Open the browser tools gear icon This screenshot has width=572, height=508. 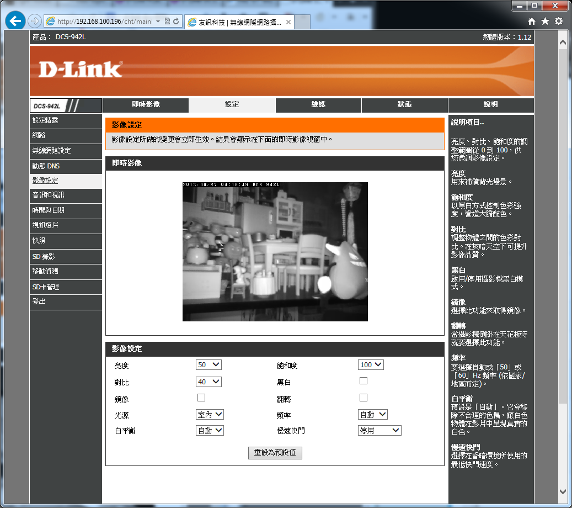[559, 21]
